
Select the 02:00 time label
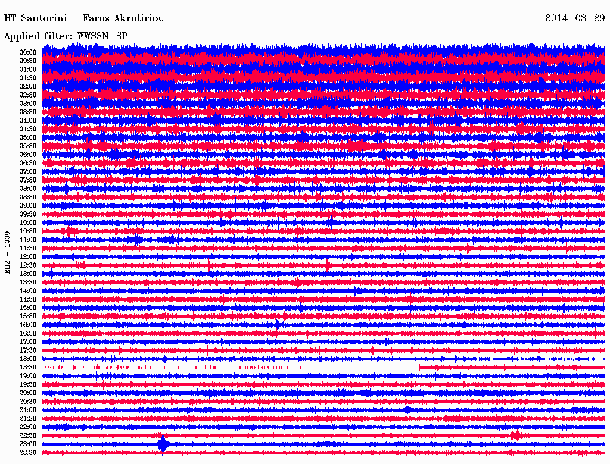click(27, 86)
